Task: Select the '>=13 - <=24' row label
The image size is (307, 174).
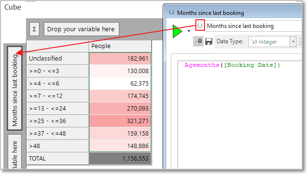Action: (x=58, y=108)
